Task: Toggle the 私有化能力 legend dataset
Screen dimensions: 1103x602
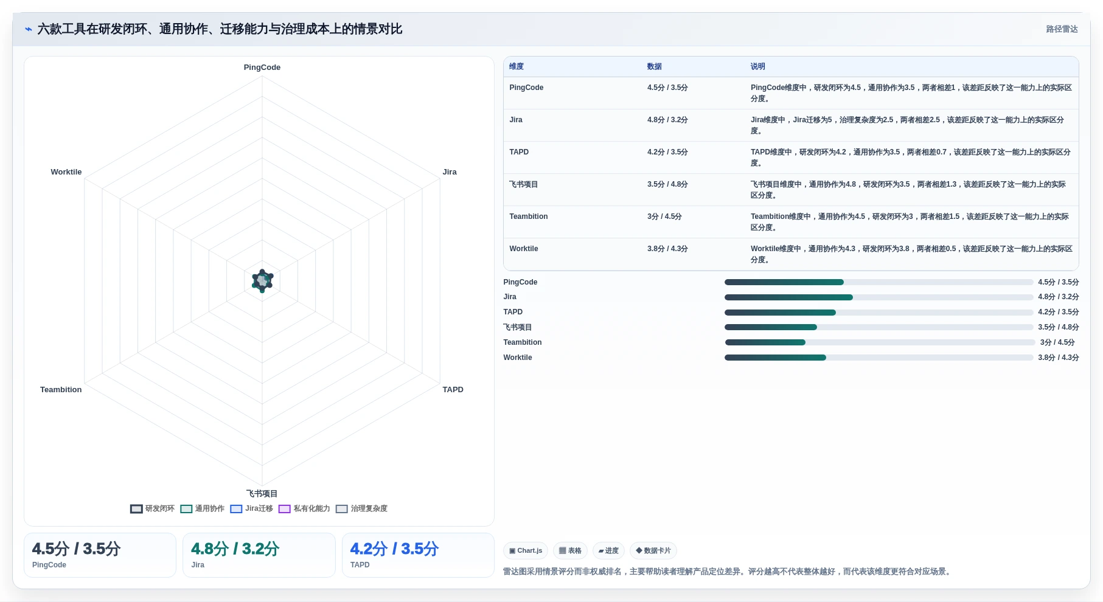Action: click(x=304, y=508)
